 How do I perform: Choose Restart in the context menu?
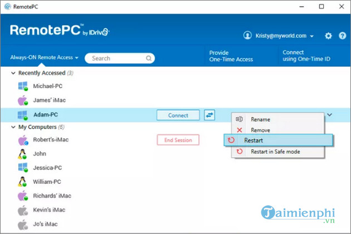click(x=278, y=140)
